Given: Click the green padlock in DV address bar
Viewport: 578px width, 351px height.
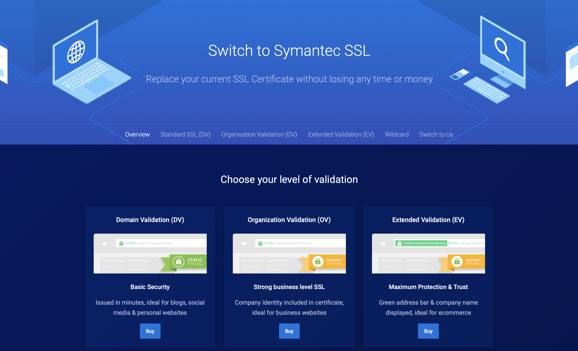Looking at the screenshot, I should (x=121, y=243).
